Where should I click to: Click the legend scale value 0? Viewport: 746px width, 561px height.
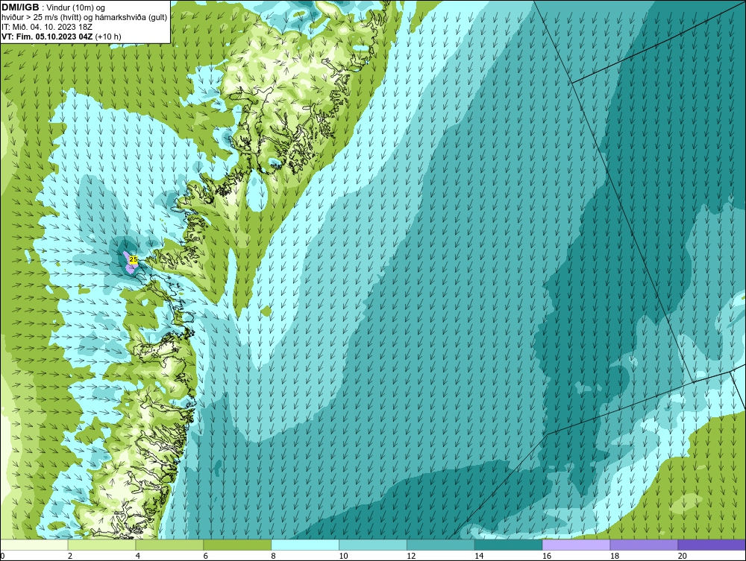[x=2, y=556]
